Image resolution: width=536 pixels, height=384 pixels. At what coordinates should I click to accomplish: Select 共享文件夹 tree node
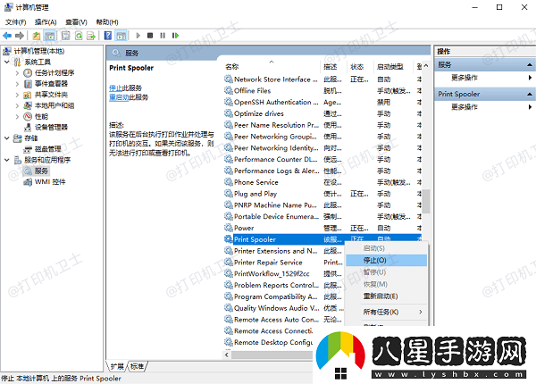(x=51, y=95)
